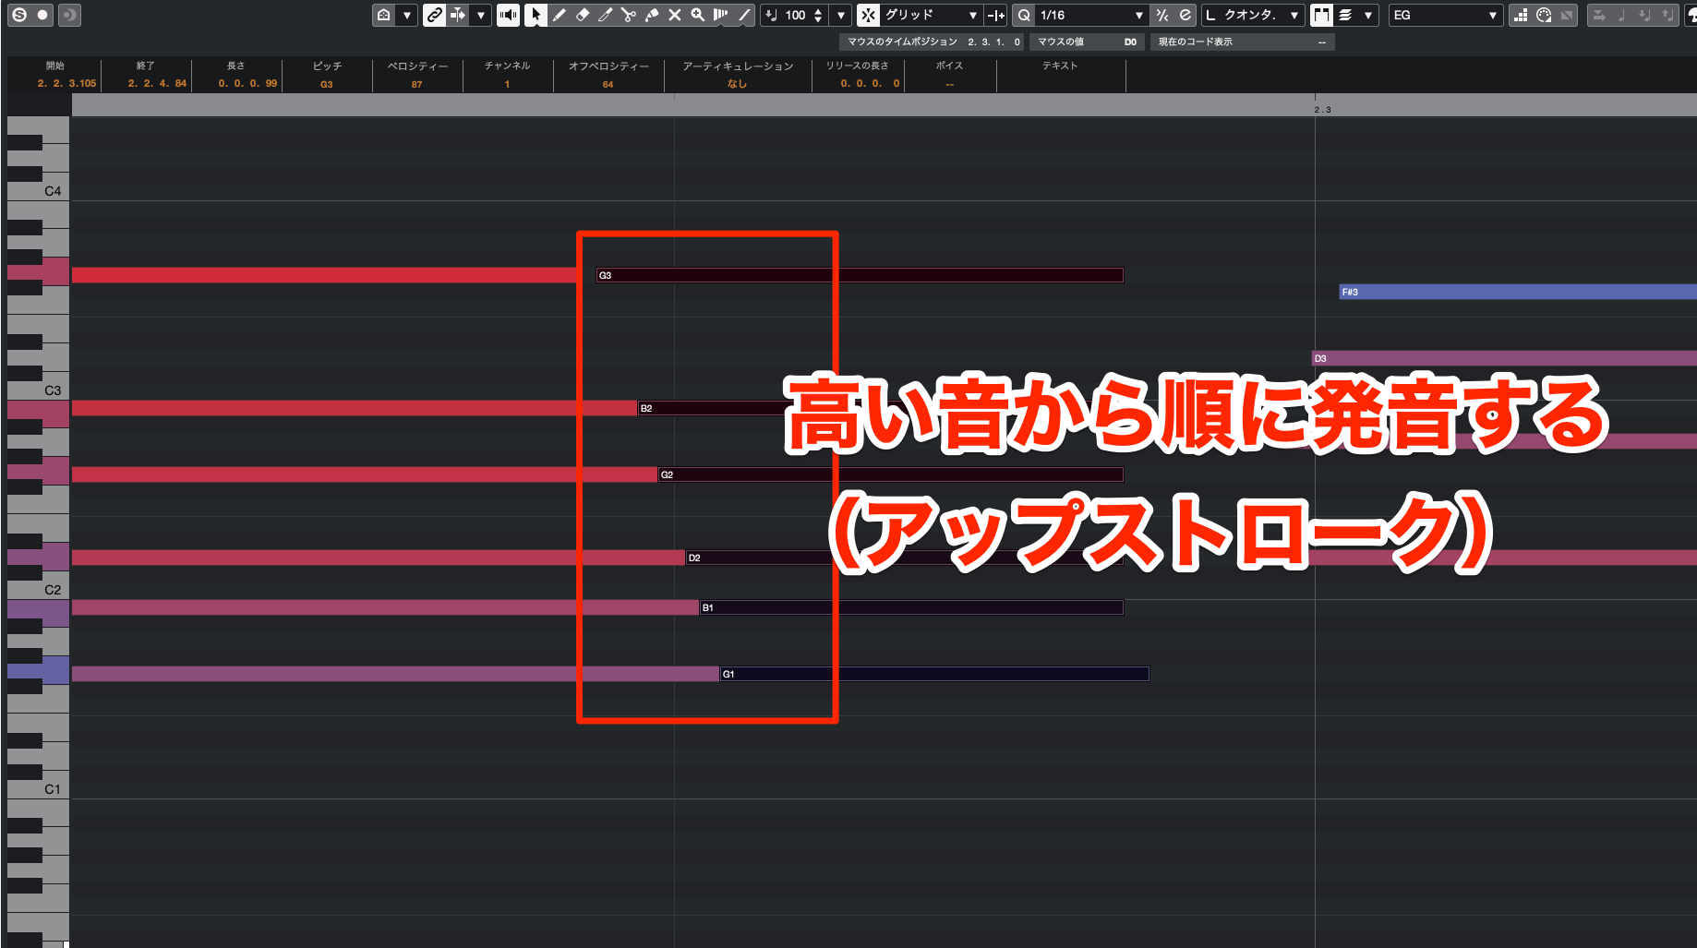Screen dimensions: 1697x948
Task: Toggle Solo Editor button
Action: (x=19, y=15)
